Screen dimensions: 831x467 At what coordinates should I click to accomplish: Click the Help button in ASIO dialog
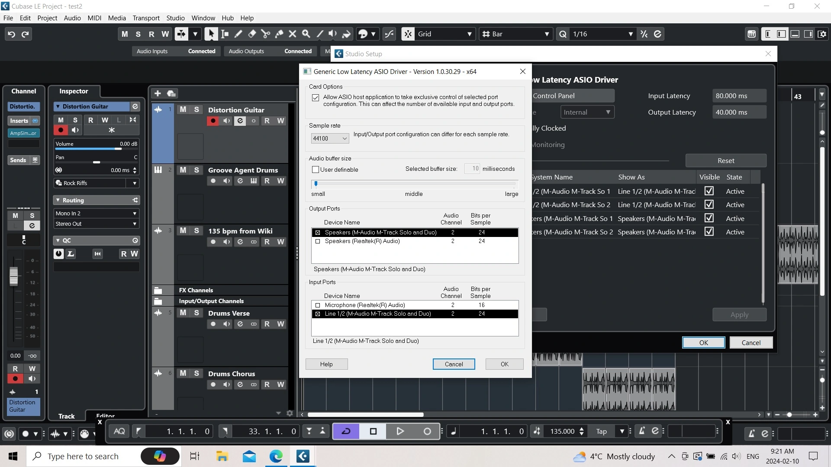pos(326,364)
